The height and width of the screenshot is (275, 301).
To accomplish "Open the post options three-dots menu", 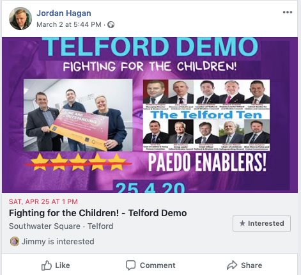I will 288,12.
